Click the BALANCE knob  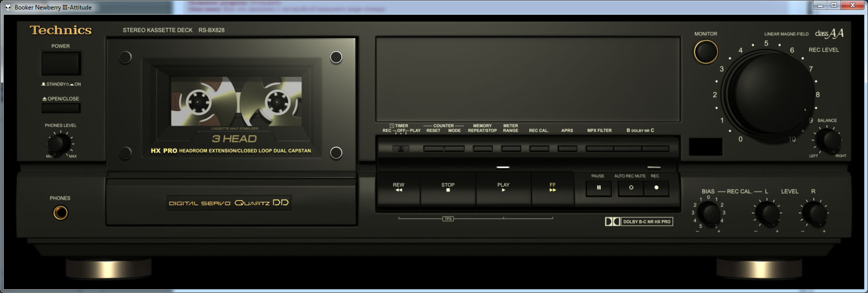click(828, 140)
